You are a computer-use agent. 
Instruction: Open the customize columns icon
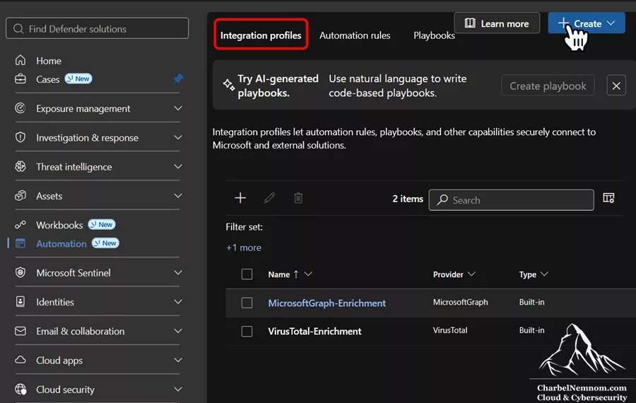pos(608,198)
